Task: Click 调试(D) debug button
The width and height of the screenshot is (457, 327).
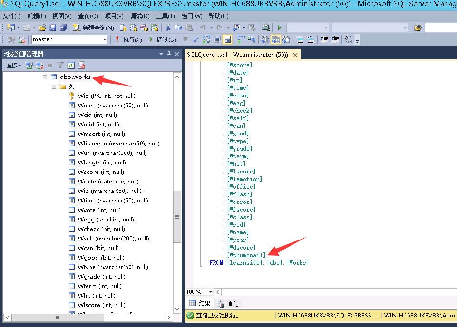Action: 163,39
